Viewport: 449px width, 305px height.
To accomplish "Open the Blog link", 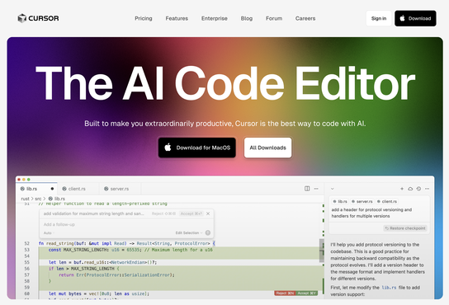I will [x=247, y=18].
